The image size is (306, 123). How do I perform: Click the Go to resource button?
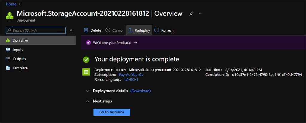tap(112, 112)
